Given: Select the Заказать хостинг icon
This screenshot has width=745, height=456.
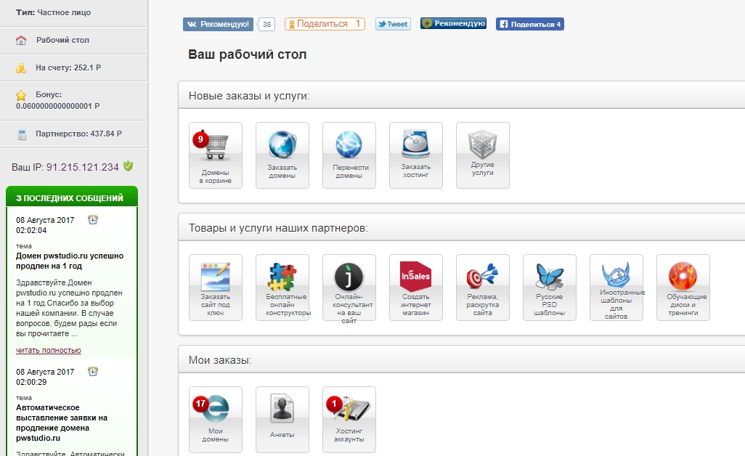Looking at the screenshot, I should pyautogui.click(x=415, y=155).
